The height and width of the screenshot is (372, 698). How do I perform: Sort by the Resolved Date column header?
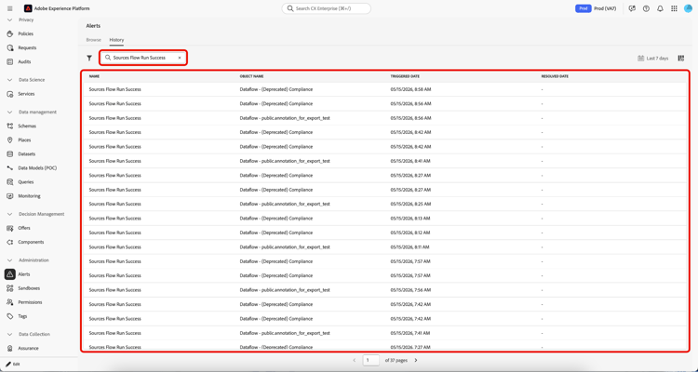tap(555, 76)
